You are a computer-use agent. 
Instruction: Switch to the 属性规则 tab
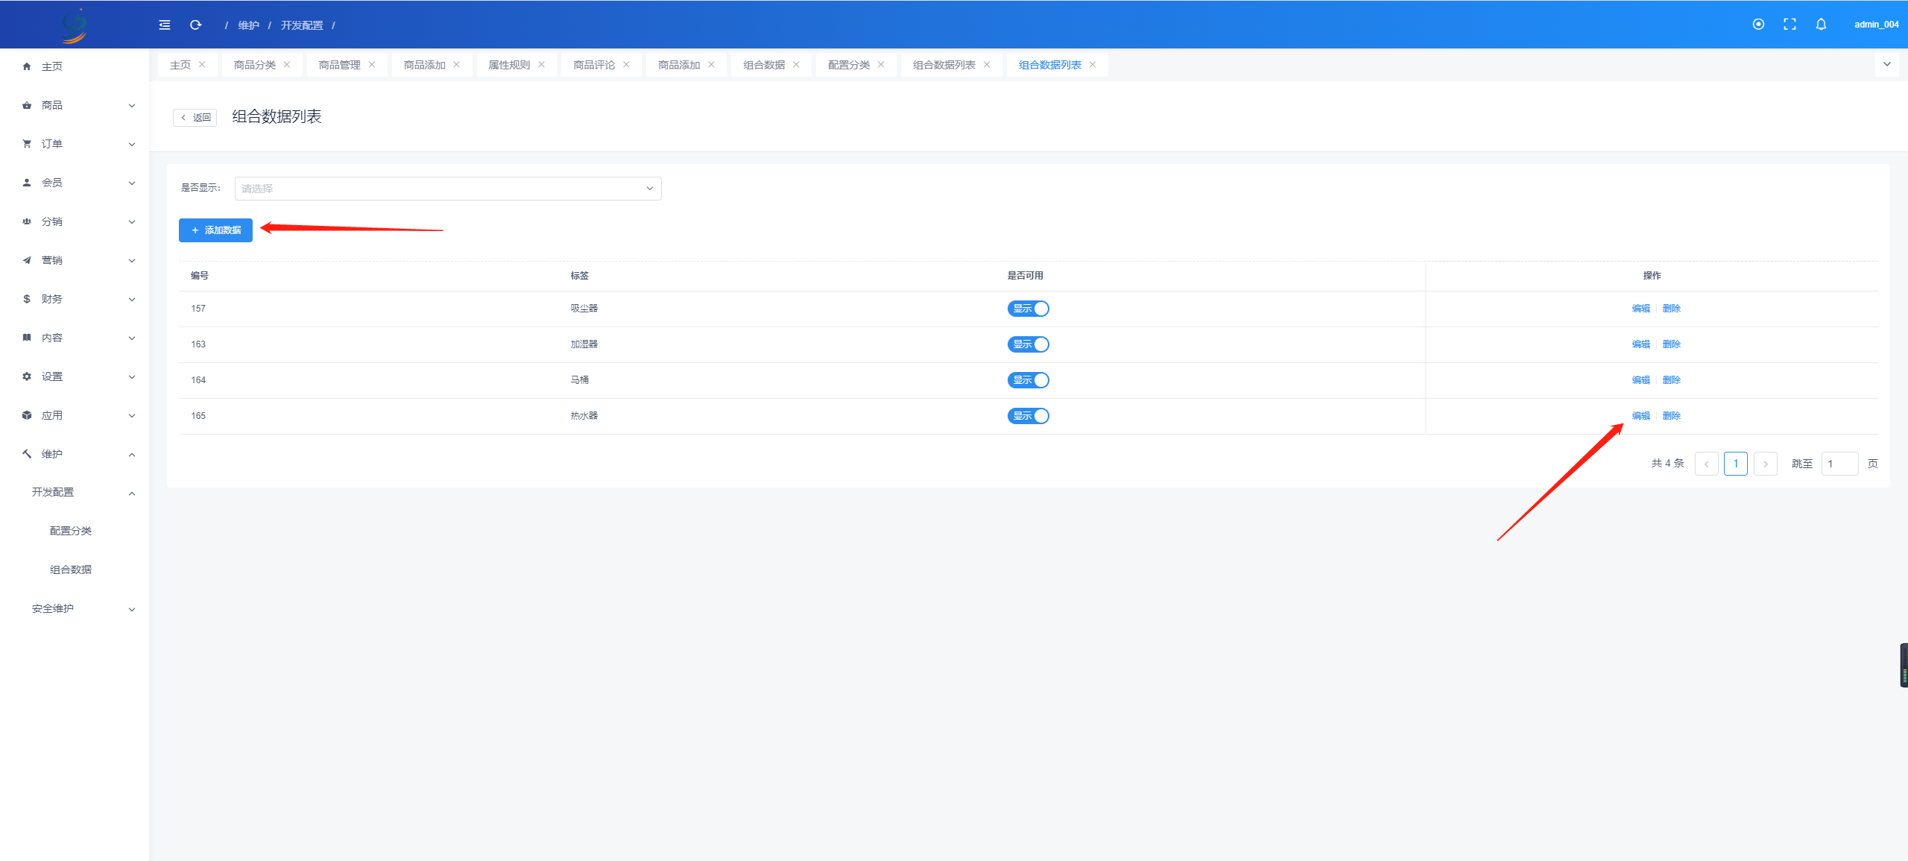click(509, 65)
